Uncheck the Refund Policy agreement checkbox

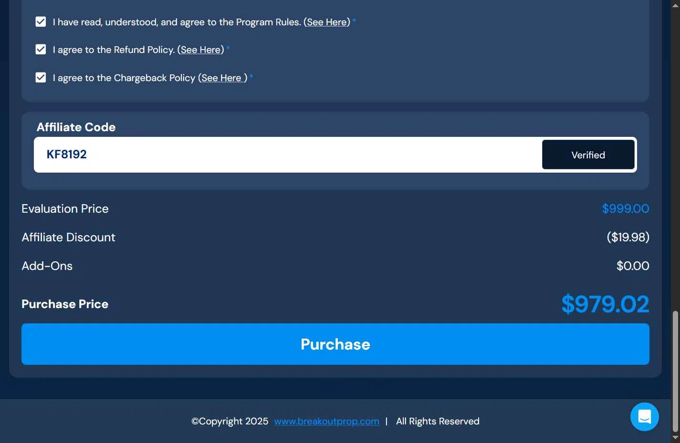click(41, 50)
